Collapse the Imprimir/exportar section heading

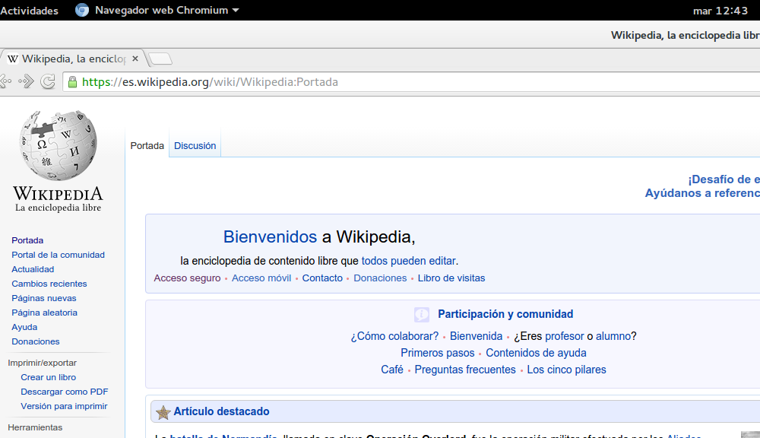[x=42, y=363]
